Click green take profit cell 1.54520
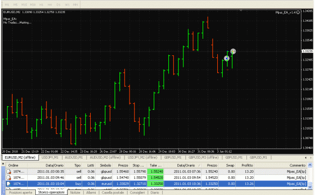Viewport: 315px width, 195px height. [x=156, y=178]
